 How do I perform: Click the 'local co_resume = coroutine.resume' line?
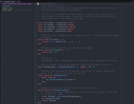[55, 25]
